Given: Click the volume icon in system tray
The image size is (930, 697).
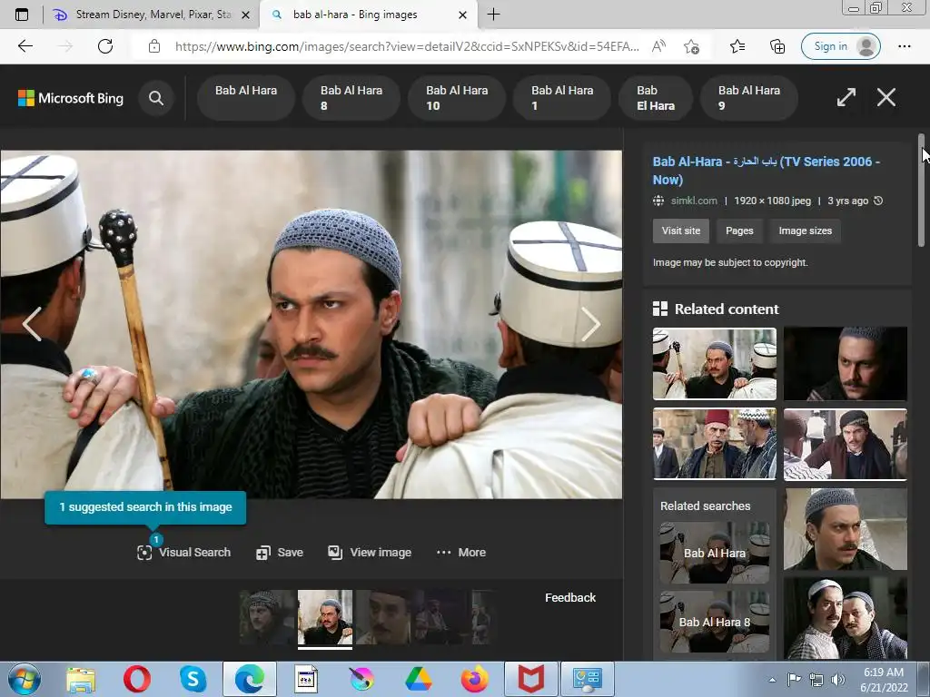Looking at the screenshot, I should click(838, 680).
